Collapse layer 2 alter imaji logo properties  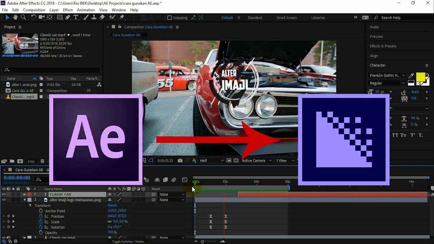[x=24, y=200]
